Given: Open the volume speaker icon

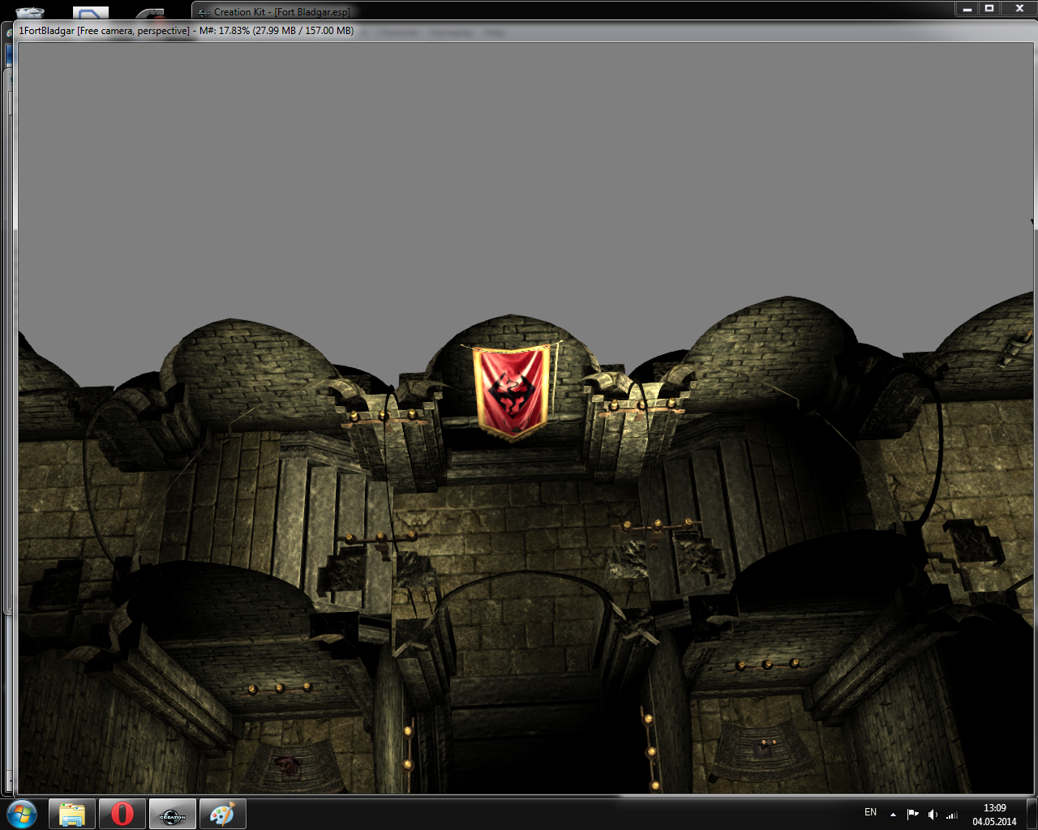Looking at the screenshot, I should click(x=933, y=814).
